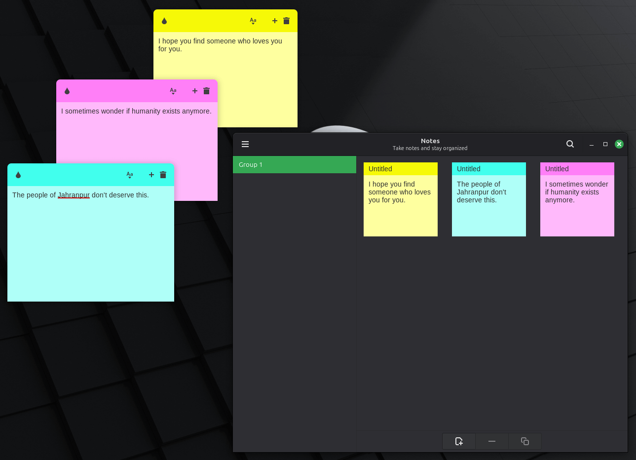Delete the pink sticky via the trash icon

[206, 91]
